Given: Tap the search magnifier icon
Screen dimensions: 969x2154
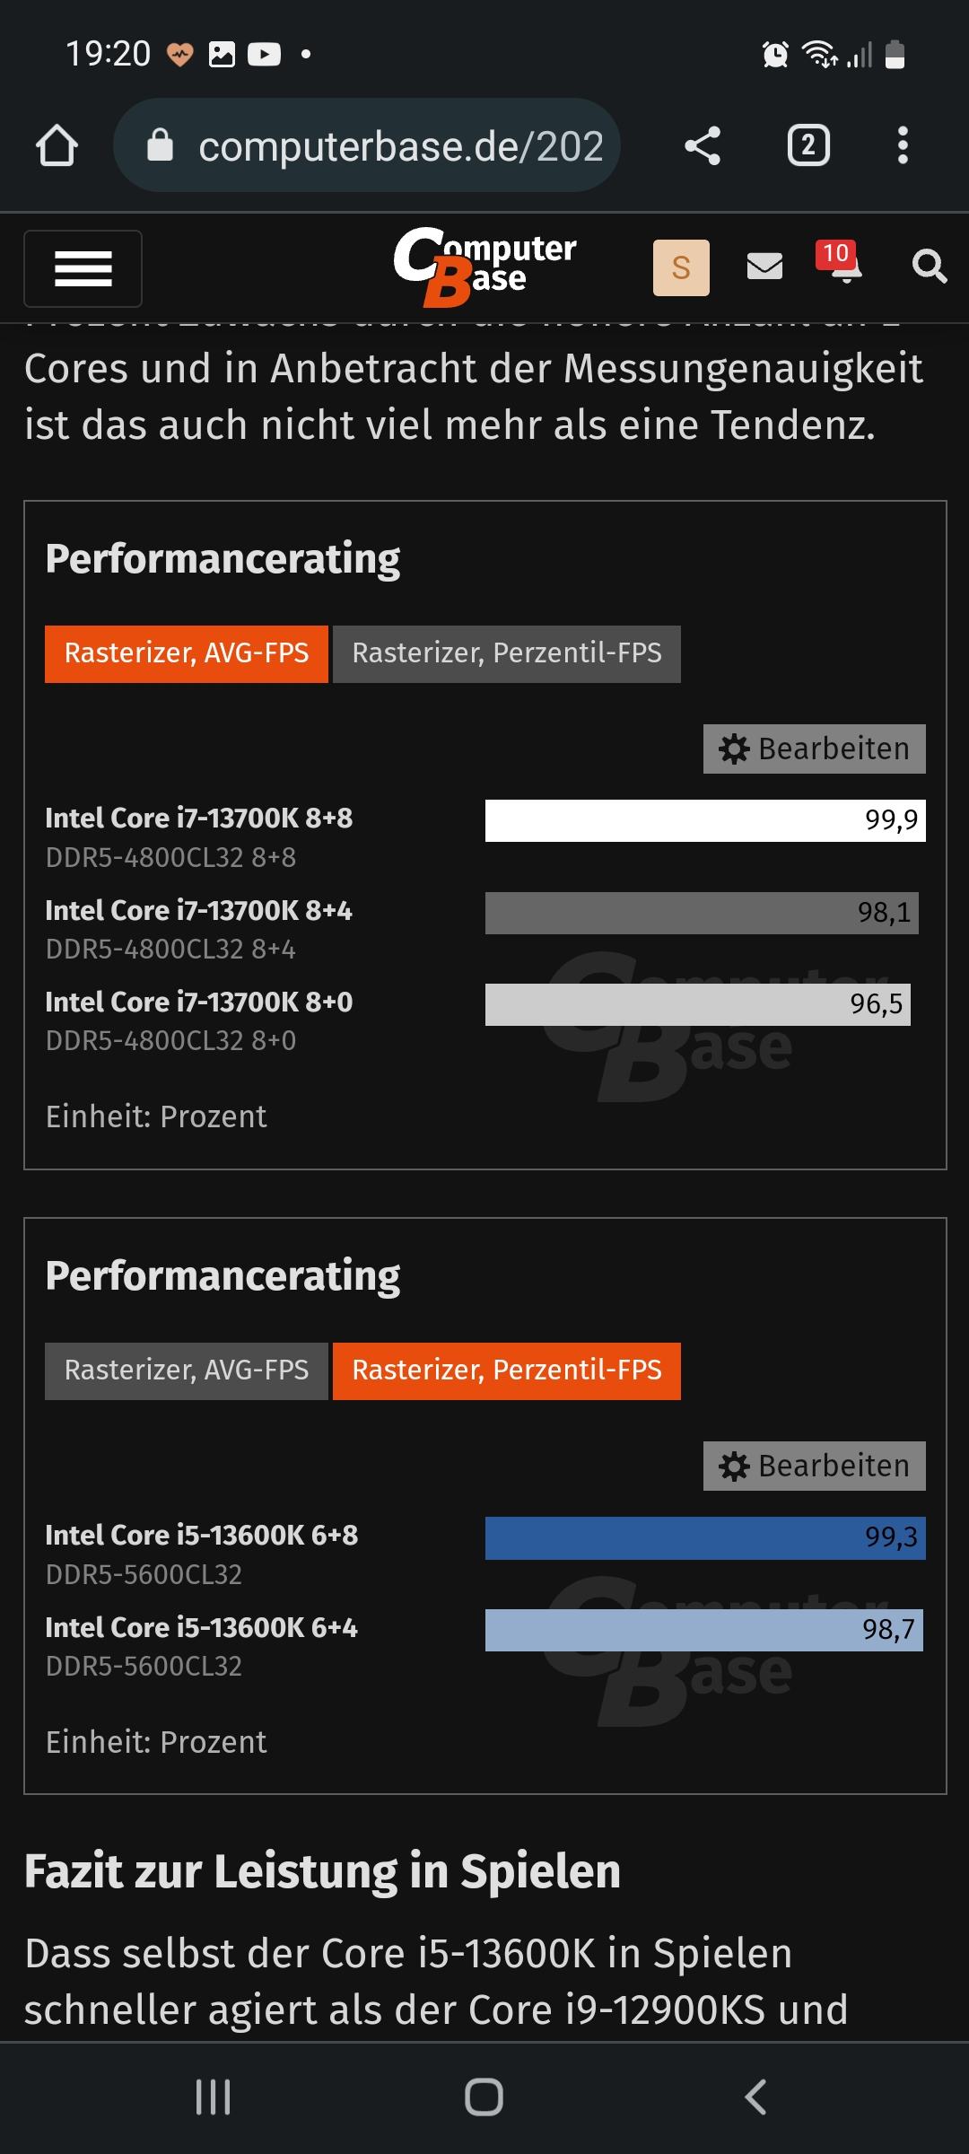Looking at the screenshot, I should click(930, 267).
